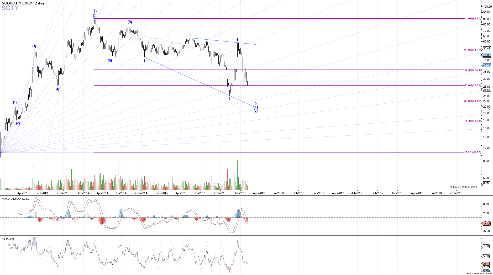Click the red -2.82 MACD value tag
This screenshot has width=493, height=275.
click(486, 224)
